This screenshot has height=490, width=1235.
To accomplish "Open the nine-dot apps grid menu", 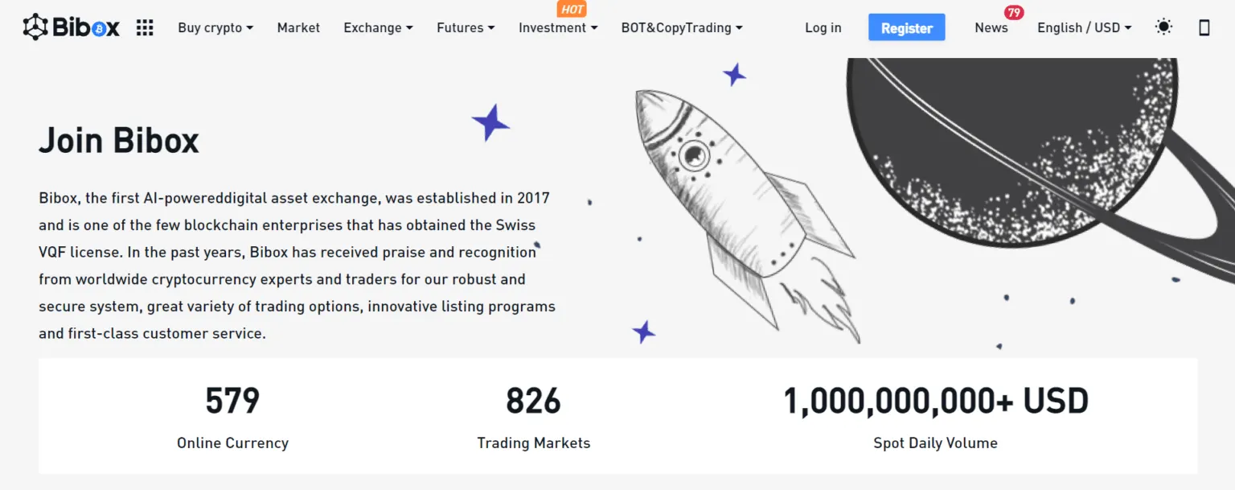I will (x=145, y=27).
